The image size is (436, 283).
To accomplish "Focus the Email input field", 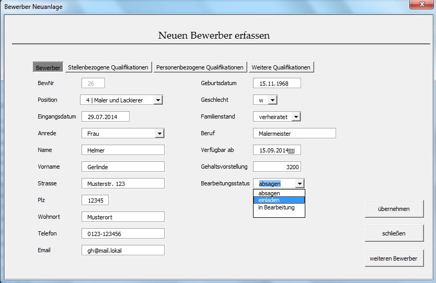I will pyautogui.click(x=123, y=250).
